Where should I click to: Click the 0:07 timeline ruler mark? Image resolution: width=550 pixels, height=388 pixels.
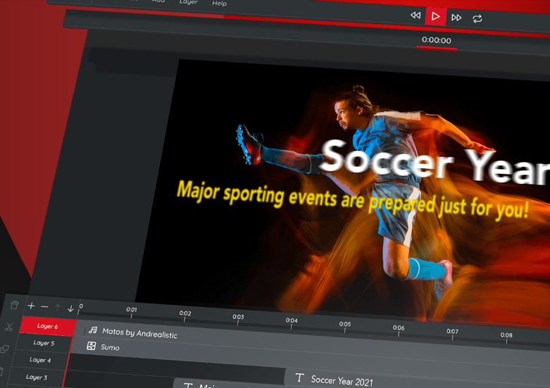(x=453, y=332)
